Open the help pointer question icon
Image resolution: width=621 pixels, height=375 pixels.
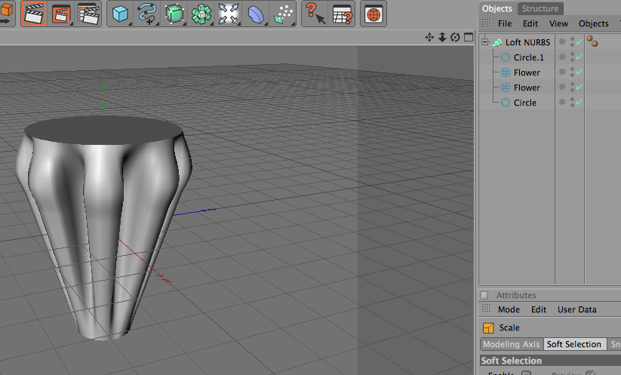[x=315, y=14]
